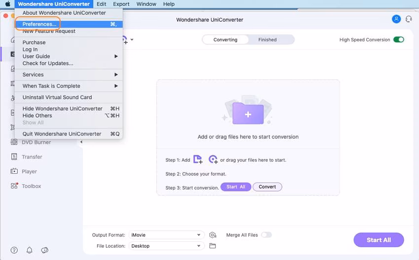Click the Convert button in Step 3
Image resolution: width=419 pixels, height=260 pixels.
point(267,187)
